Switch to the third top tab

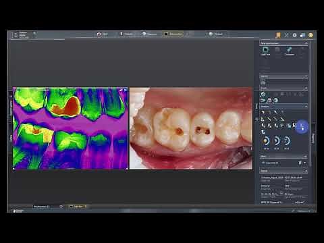pyautogui.click(x=149, y=34)
